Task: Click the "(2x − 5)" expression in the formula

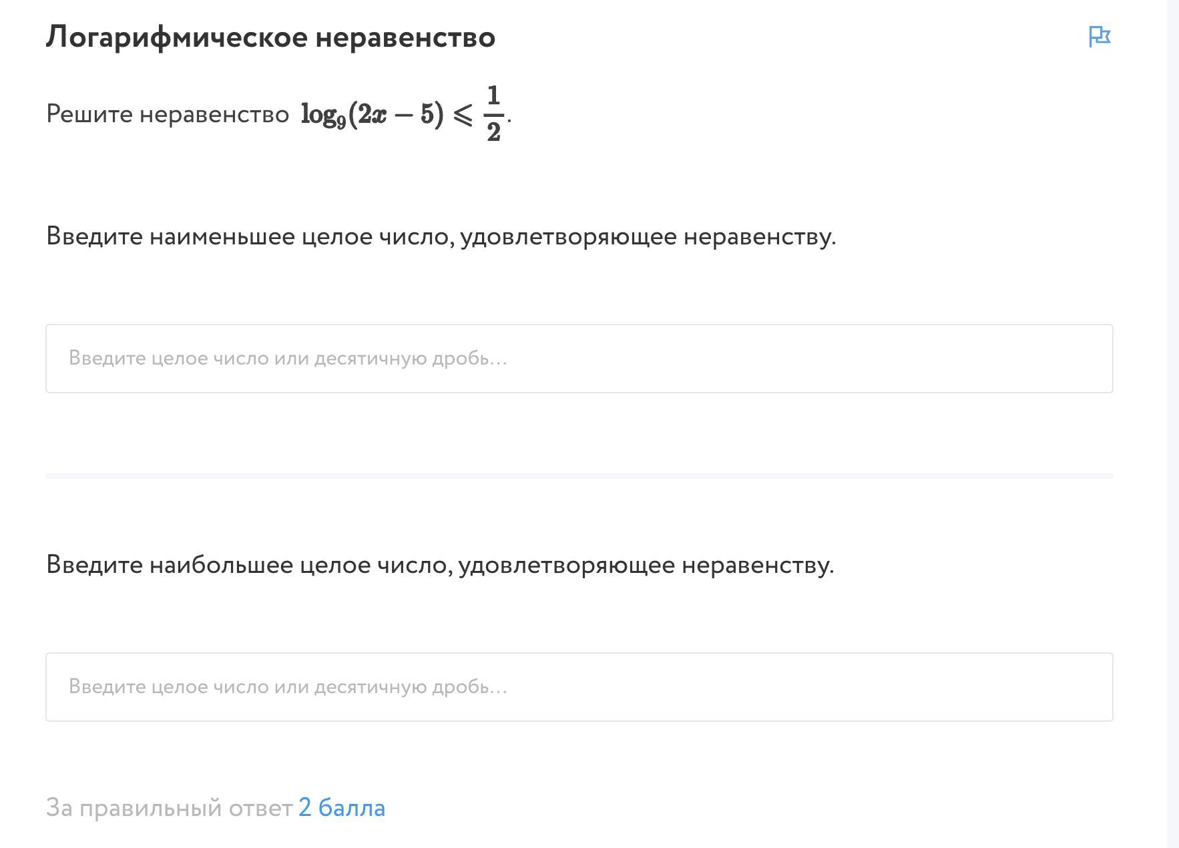Action: (x=396, y=114)
